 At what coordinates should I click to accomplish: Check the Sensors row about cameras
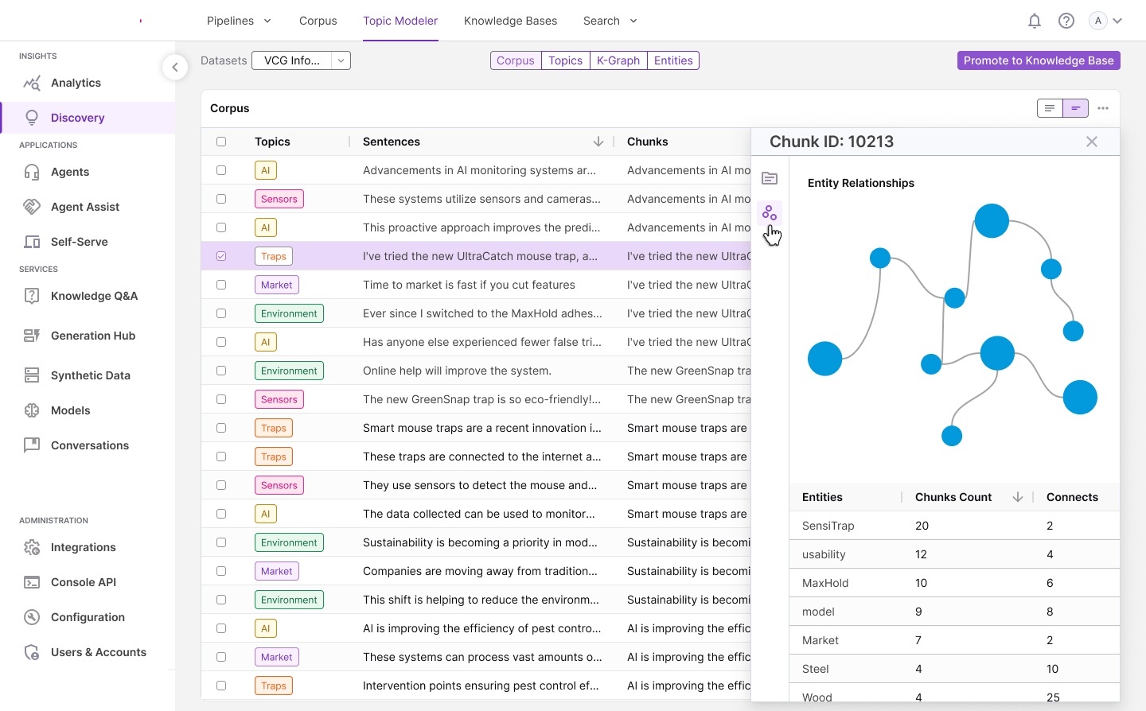[x=221, y=199]
